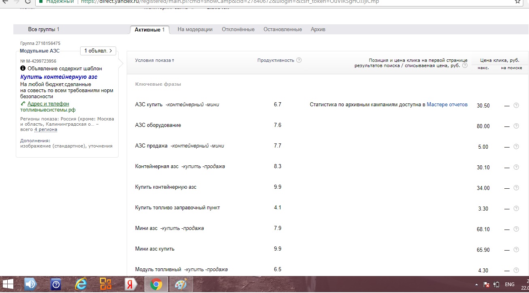Expand 1 объявл. ads list button

coord(98,51)
